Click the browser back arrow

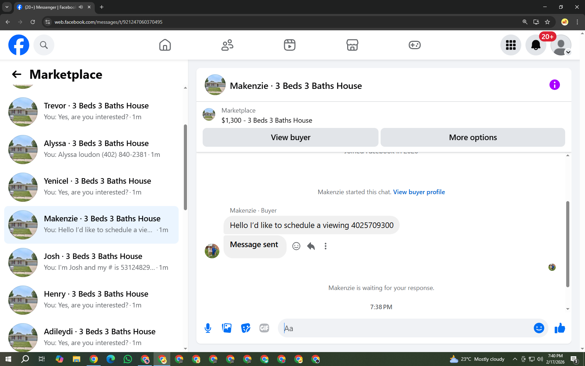pyautogui.click(x=8, y=22)
